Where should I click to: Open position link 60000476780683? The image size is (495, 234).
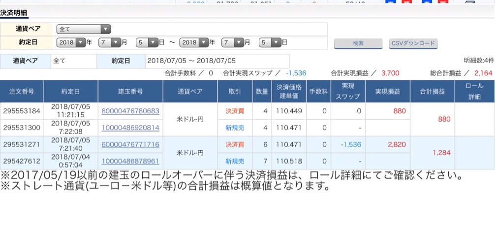(x=130, y=111)
